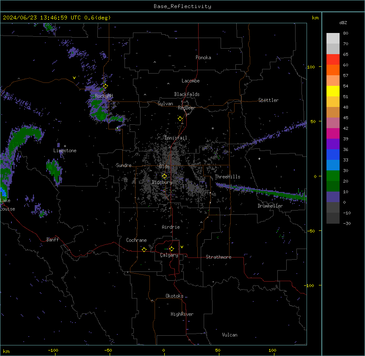Click the -100 tick label on bottom axis

[53, 350]
